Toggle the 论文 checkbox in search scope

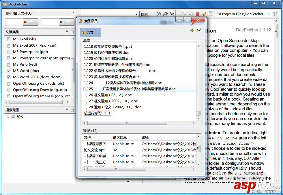13,117
